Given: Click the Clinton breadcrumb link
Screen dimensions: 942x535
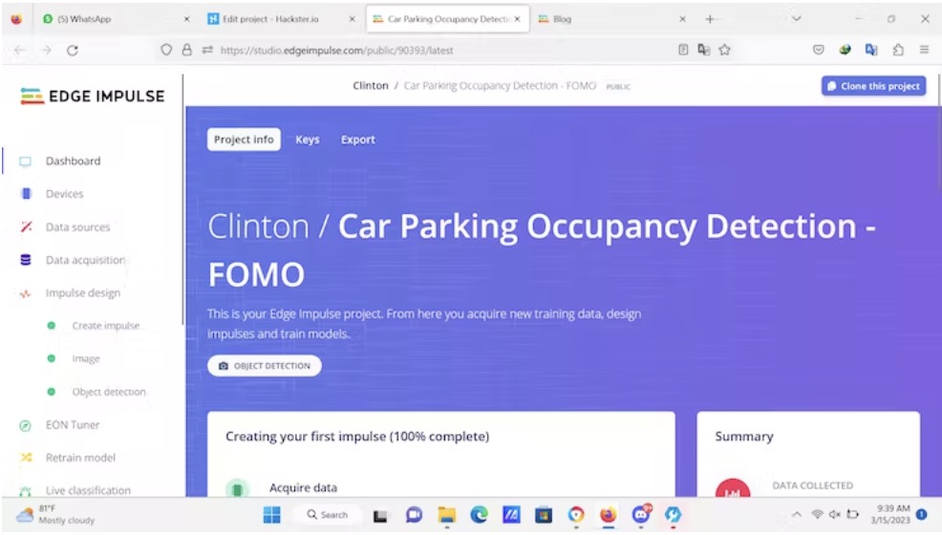Looking at the screenshot, I should coord(370,86).
